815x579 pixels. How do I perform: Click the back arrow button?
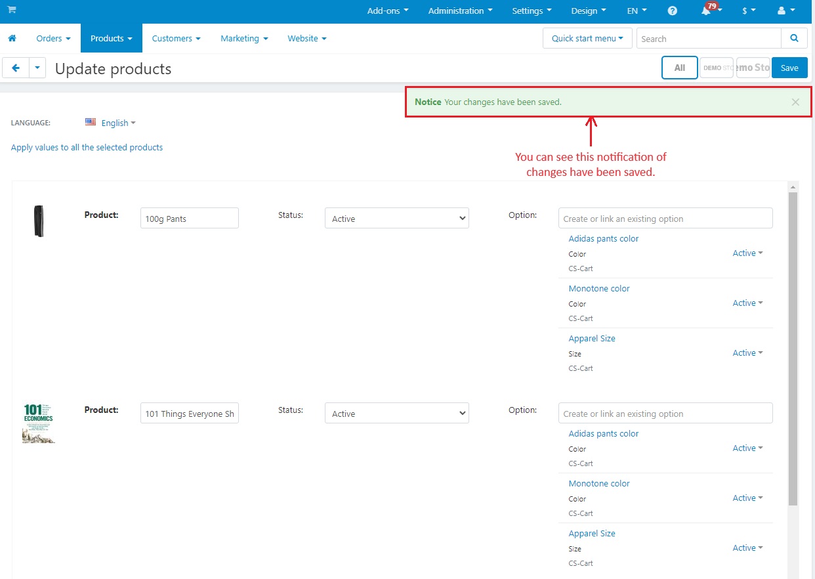[16, 68]
